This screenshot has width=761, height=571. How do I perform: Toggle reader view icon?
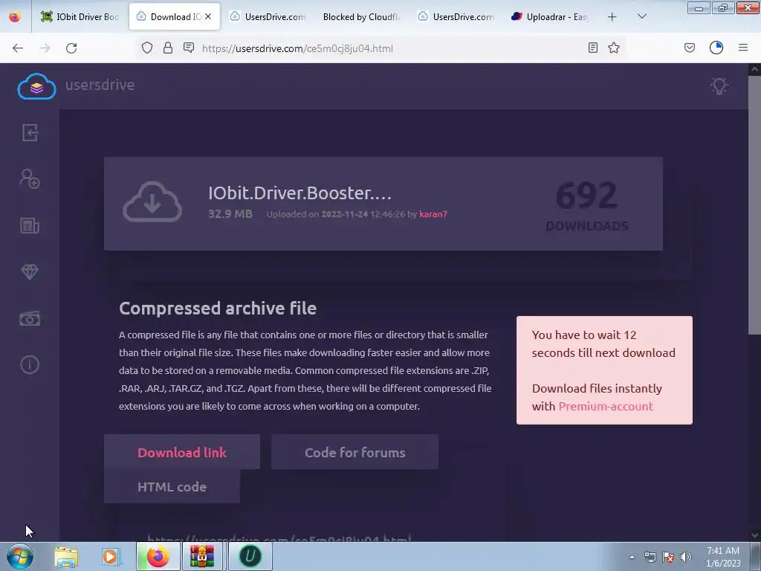tap(592, 48)
